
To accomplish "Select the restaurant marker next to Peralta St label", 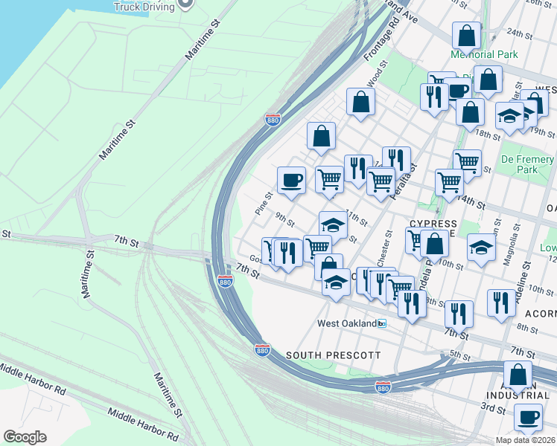I will (x=397, y=160).
